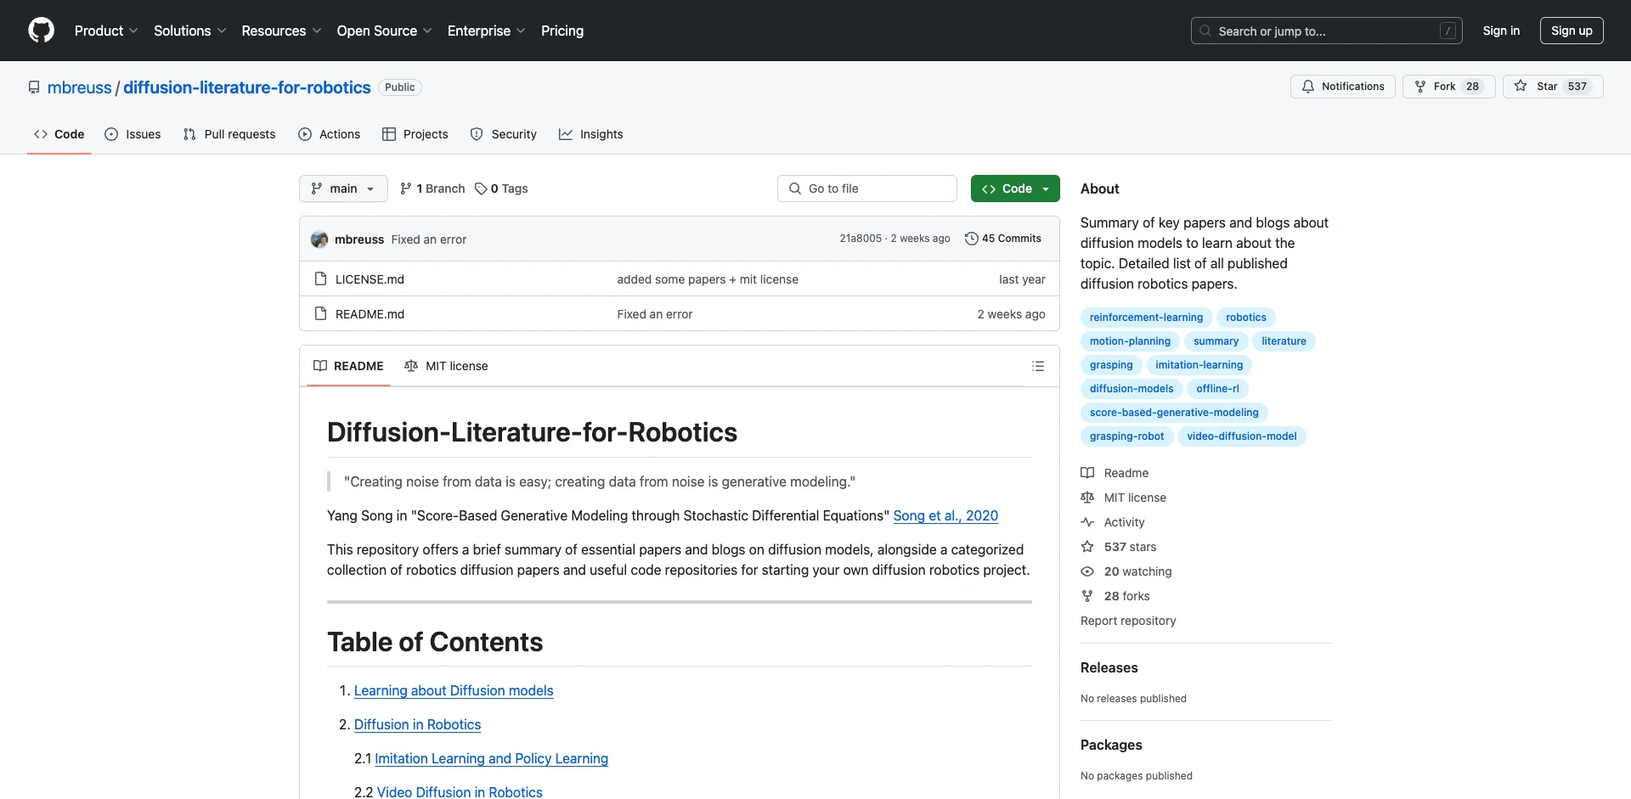Image resolution: width=1631 pixels, height=799 pixels.
Task: Click the Go to file input
Action: pos(867,188)
